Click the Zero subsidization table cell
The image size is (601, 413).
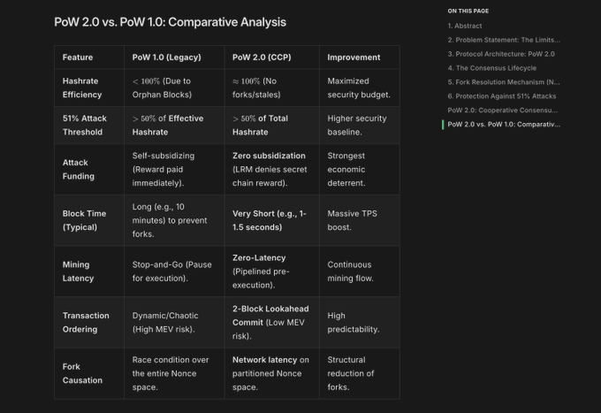(269, 156)
